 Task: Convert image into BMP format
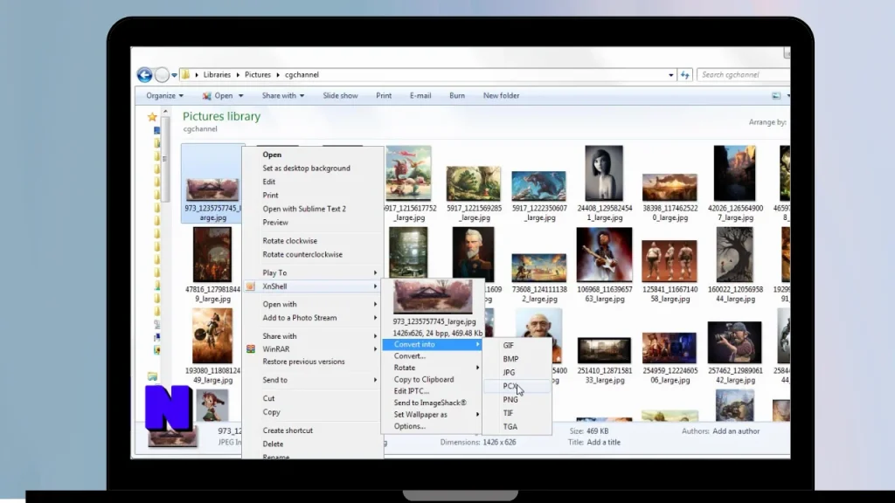pos(510,359)
